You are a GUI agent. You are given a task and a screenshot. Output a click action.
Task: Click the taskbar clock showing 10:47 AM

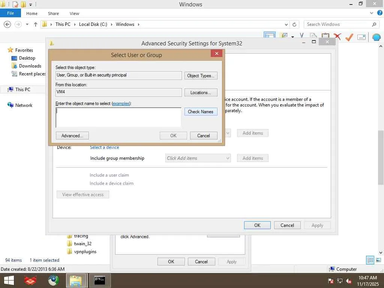367,281
